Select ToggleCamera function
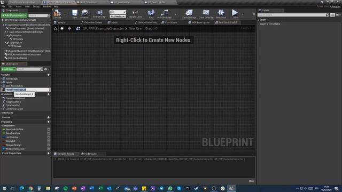This screenshot has width=342, height=192. (13, 102)
